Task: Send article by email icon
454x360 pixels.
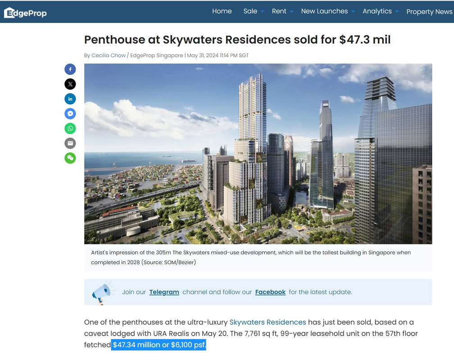Action: (x=70, y=143)
